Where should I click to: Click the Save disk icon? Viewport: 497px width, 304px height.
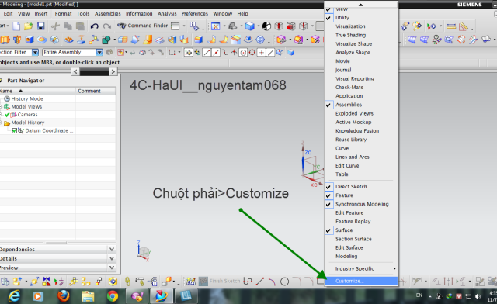coord(41,26)
